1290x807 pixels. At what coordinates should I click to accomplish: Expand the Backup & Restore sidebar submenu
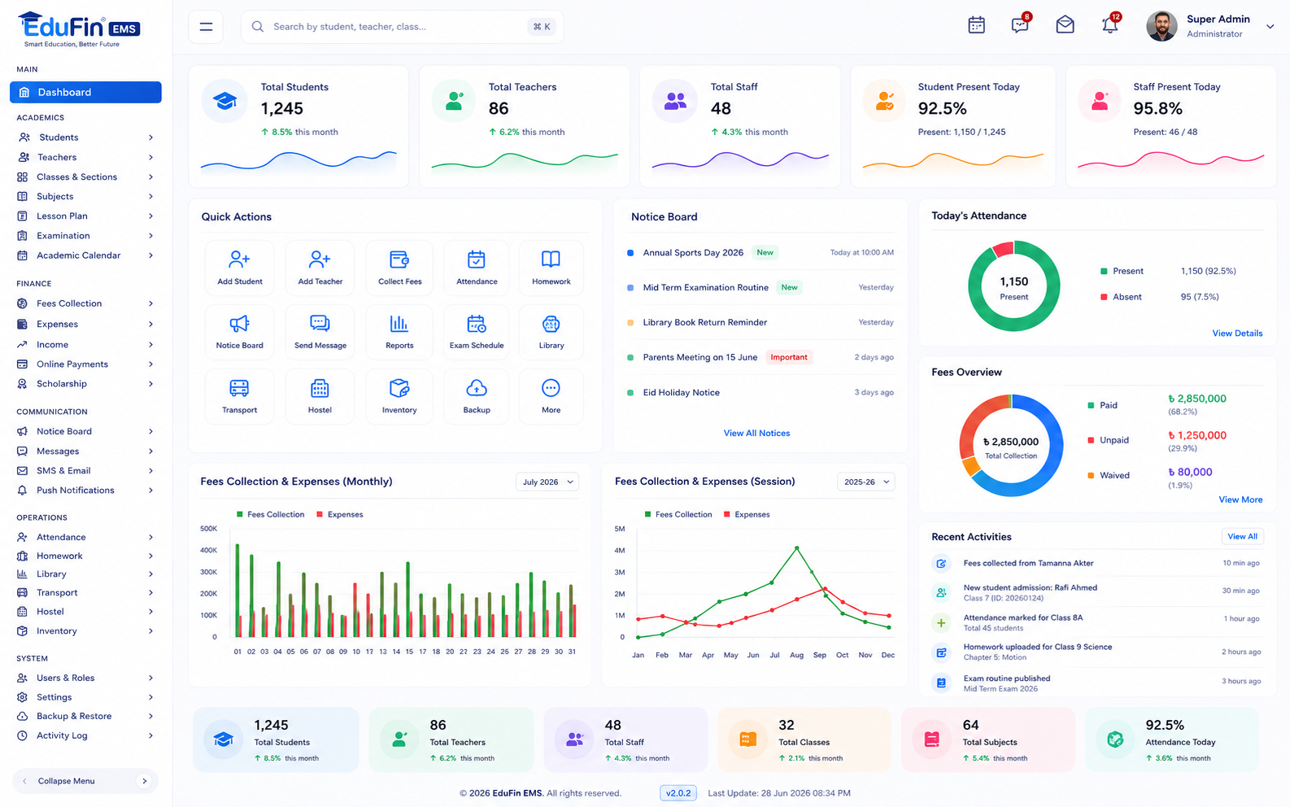(x=151, y=717)
